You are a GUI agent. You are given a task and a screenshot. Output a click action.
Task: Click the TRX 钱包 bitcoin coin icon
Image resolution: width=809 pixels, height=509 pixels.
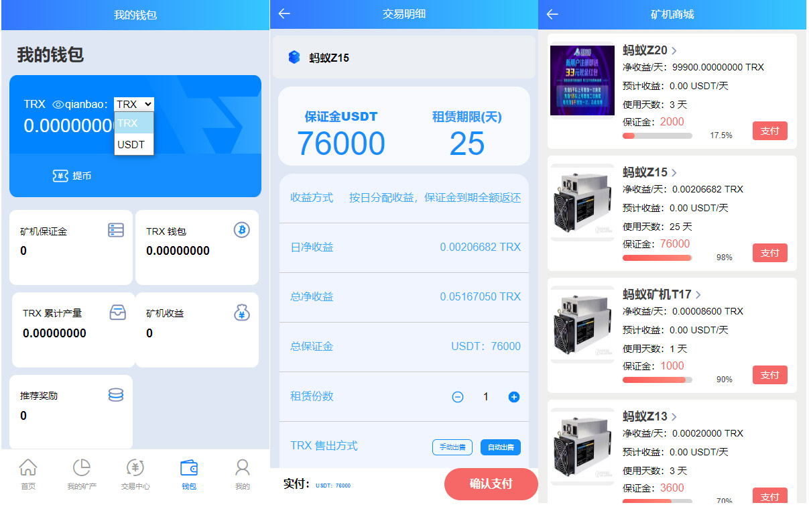click(241, 230)
